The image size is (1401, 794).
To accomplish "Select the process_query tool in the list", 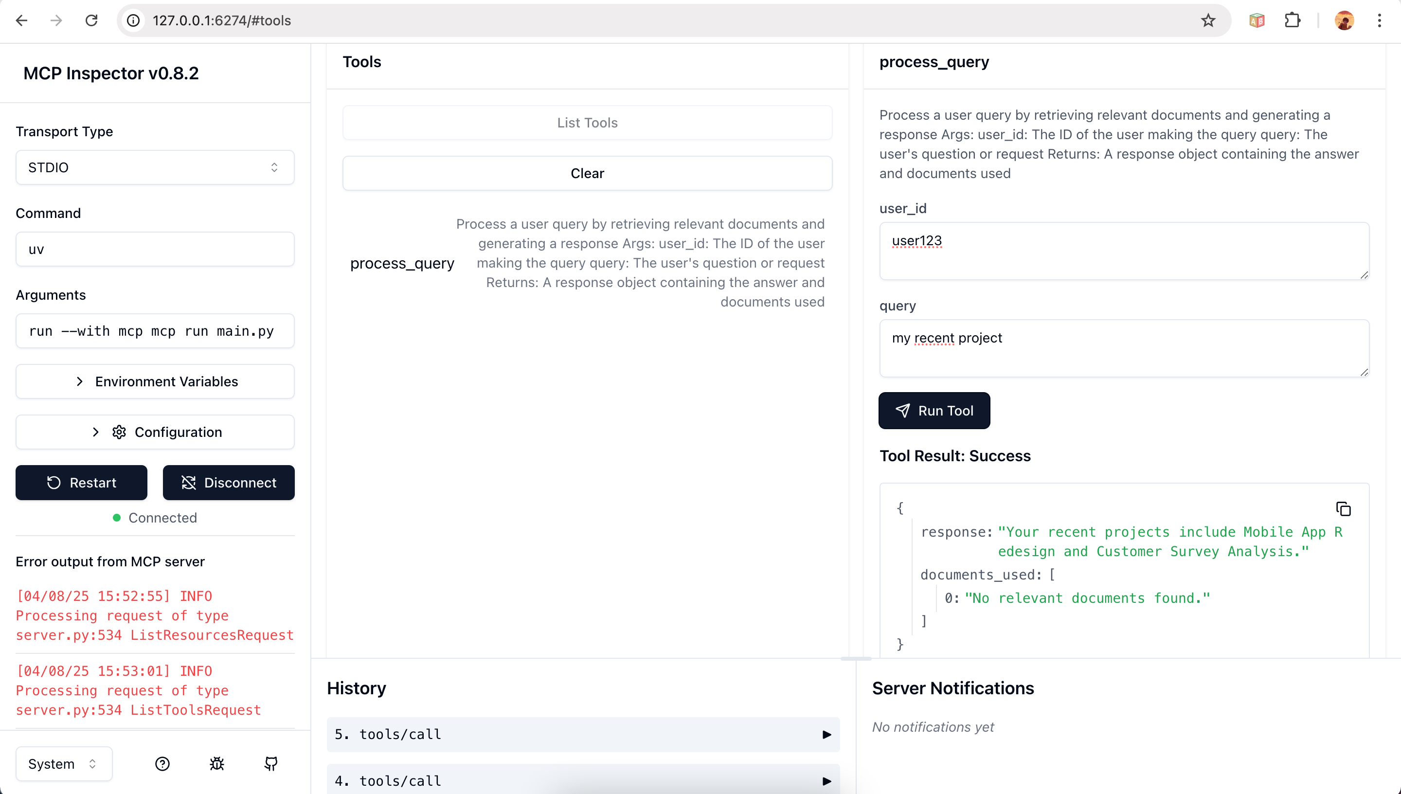I will pyautogui.click(x=587, y=263).
